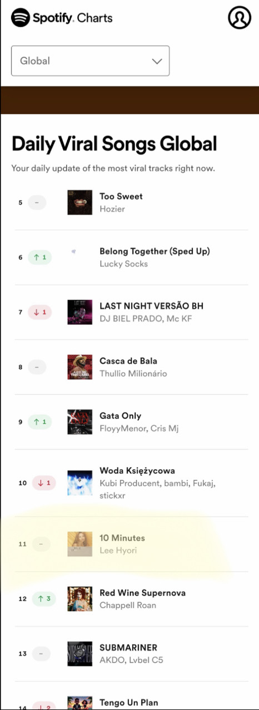The width and height of the screenshot is (259, 710).
Task: Expand the Global region dropdown
Action: pos(91,61)
